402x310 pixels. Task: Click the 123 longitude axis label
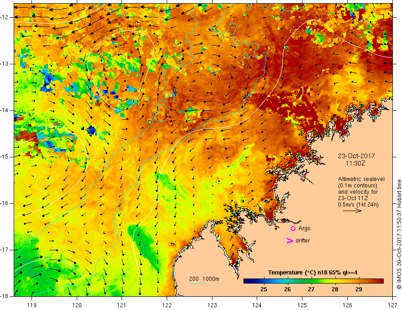(212, 305)
